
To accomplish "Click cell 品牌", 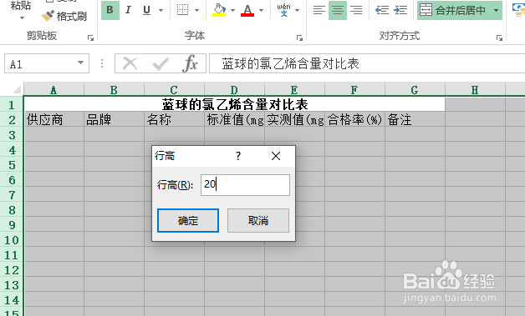I will tap(115, 119).
